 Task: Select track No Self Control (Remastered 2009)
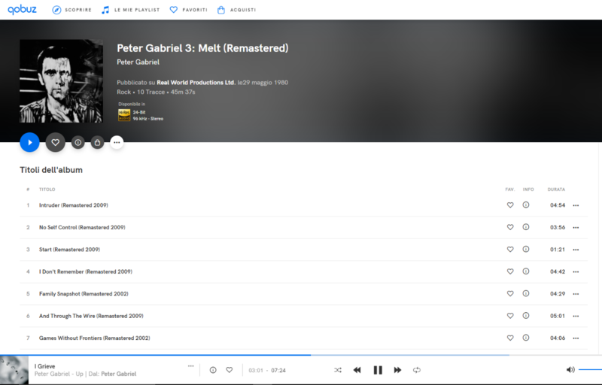coord(82,227)
